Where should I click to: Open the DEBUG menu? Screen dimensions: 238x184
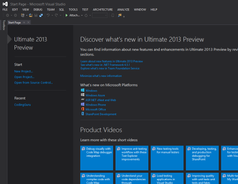[x=38, y=10]
